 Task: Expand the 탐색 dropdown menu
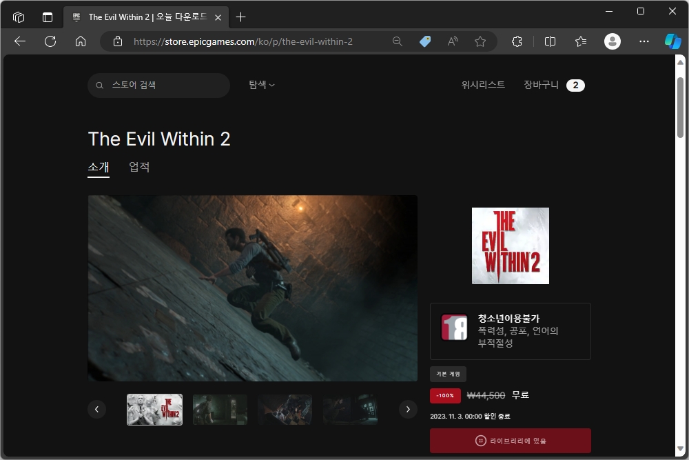(x=262, y=85)
